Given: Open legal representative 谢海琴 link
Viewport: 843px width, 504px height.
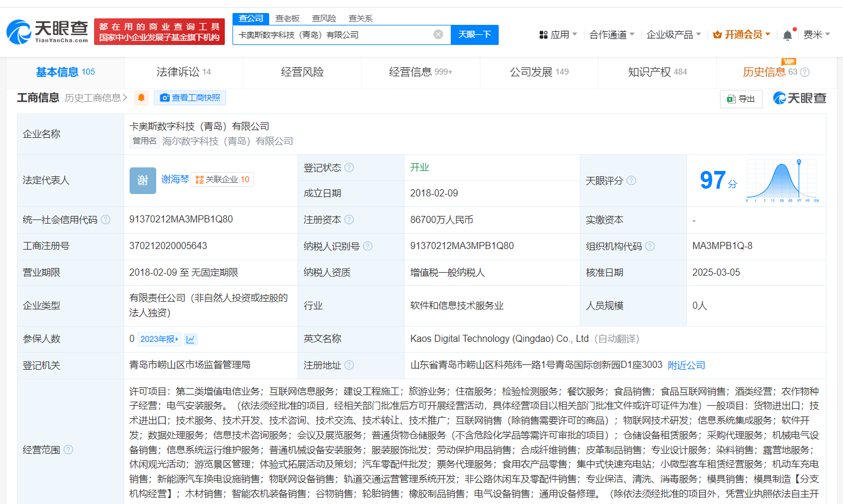Looking at the screenshot, I should click(x=175, y=179).
